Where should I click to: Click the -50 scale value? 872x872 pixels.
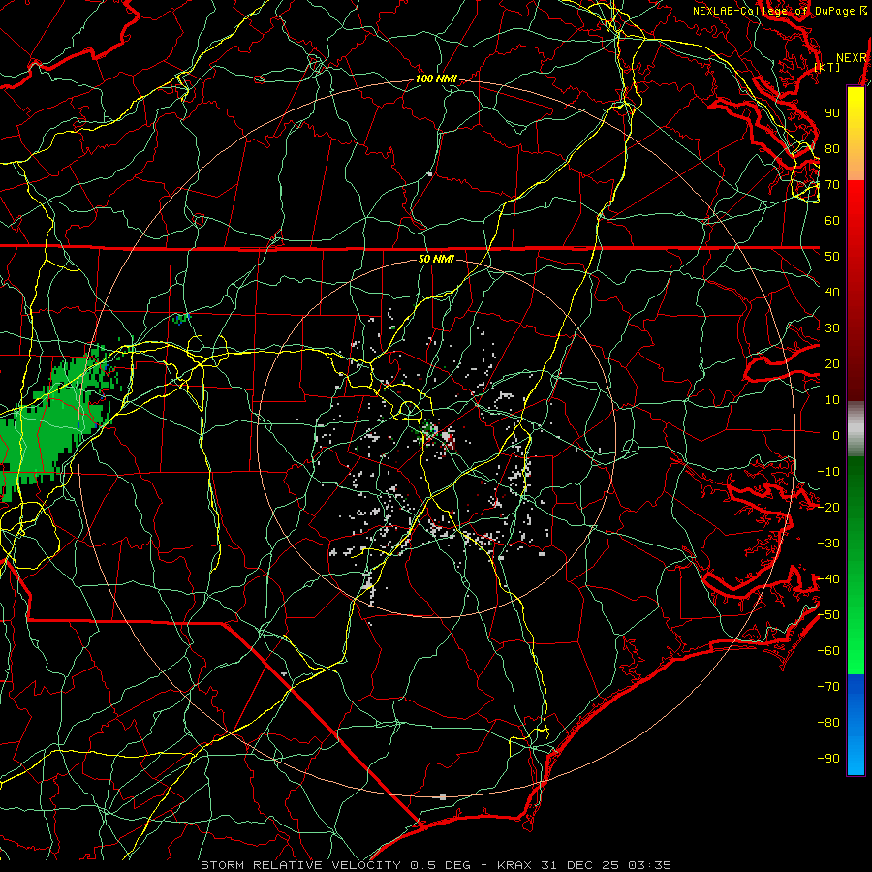[x=828, y=615]
